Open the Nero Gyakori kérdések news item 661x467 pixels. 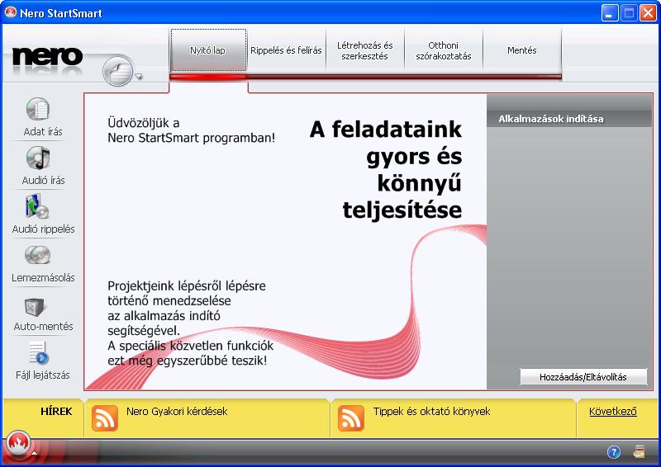[x=176, y=411]
